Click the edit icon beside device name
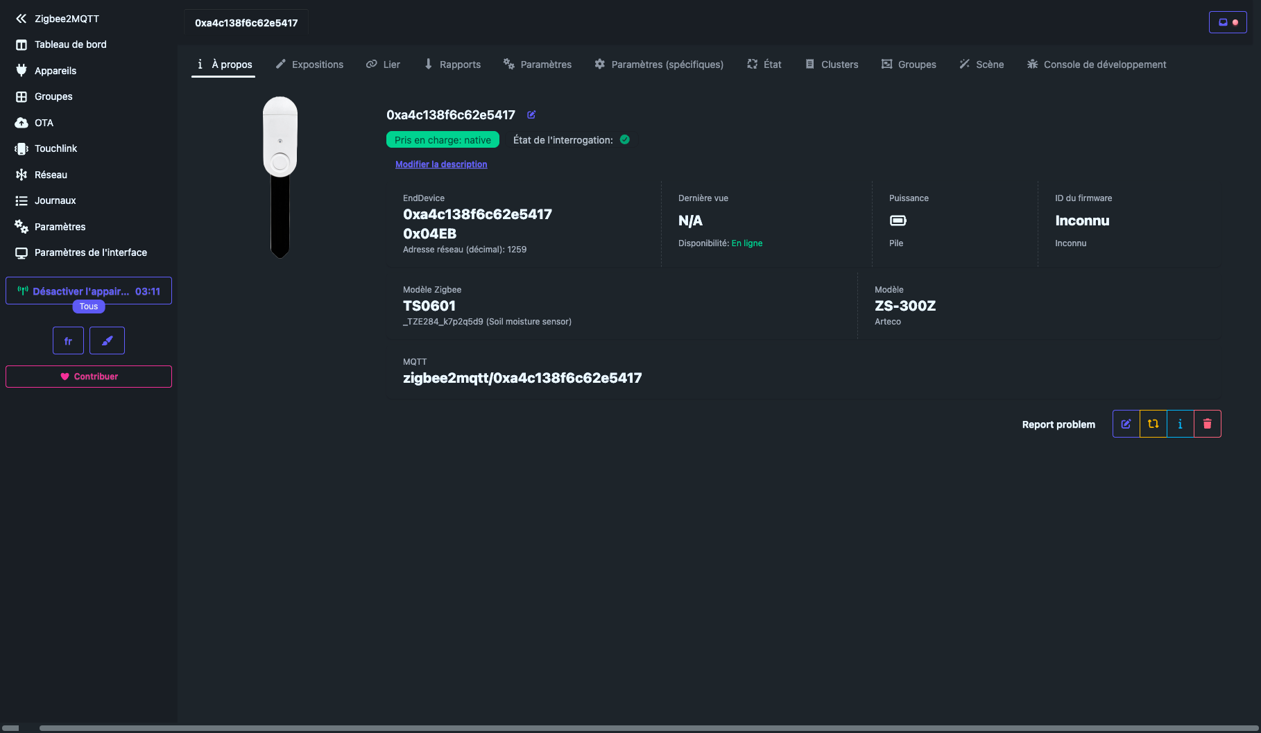Image resolution: width=1261 pixels, height=733 pixels. [x=531, y=115]
